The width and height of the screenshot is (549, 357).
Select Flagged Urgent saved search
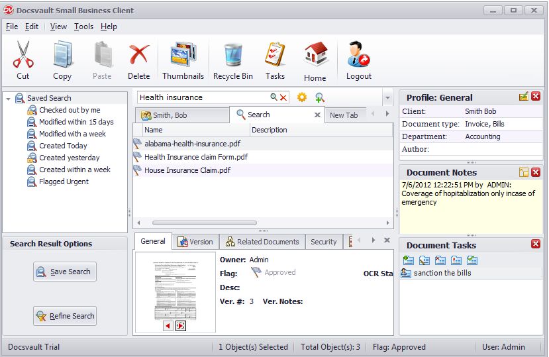(64, 181)
